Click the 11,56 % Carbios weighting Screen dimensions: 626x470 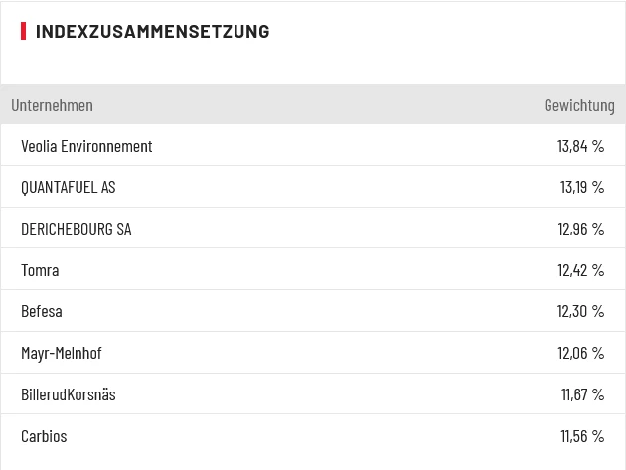(x=582, y=436)
